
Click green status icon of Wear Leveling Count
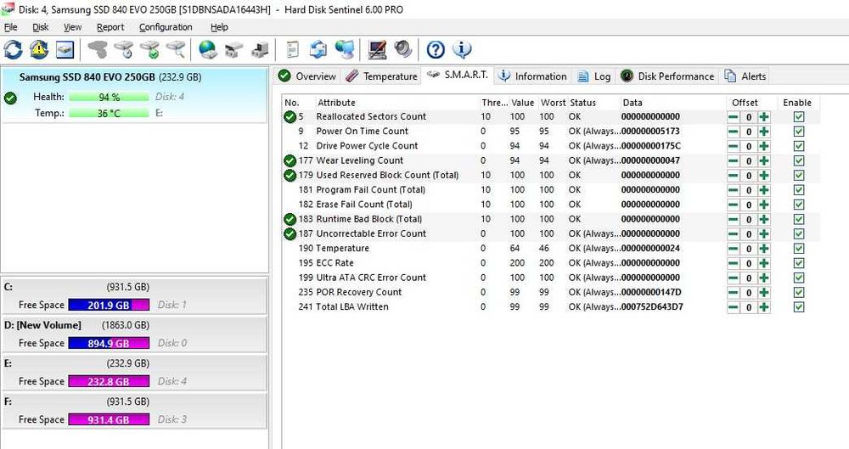(x=290, y=161)
